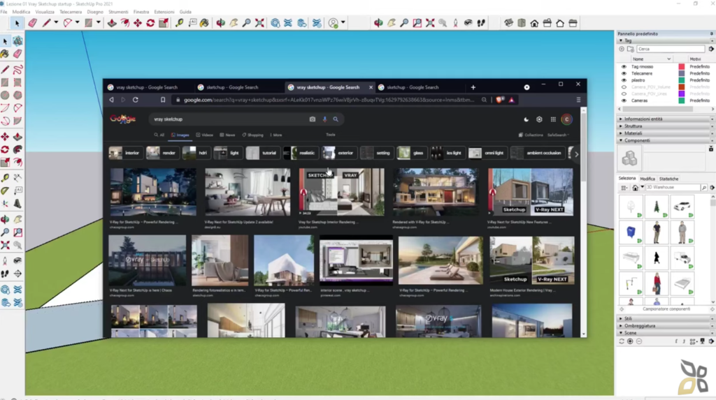
Task: Show the Camera_FOV_Lines tag
Action: (x=624, y=94)
